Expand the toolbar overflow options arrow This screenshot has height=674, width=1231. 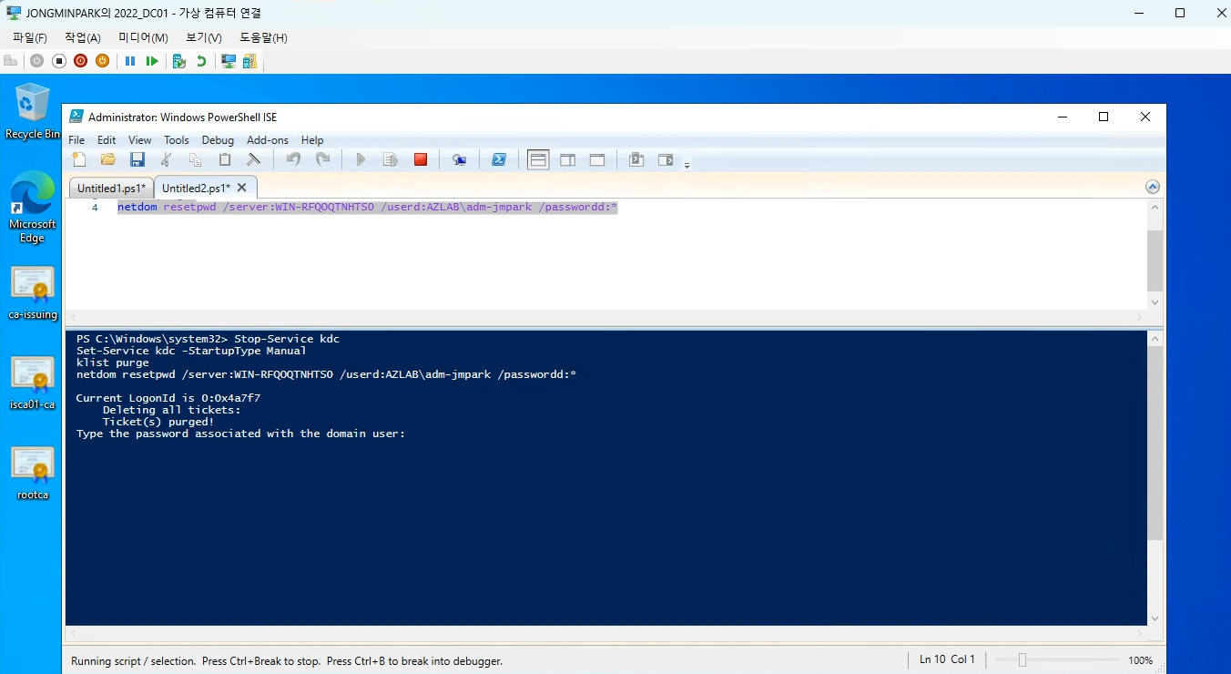pos(687,165)
